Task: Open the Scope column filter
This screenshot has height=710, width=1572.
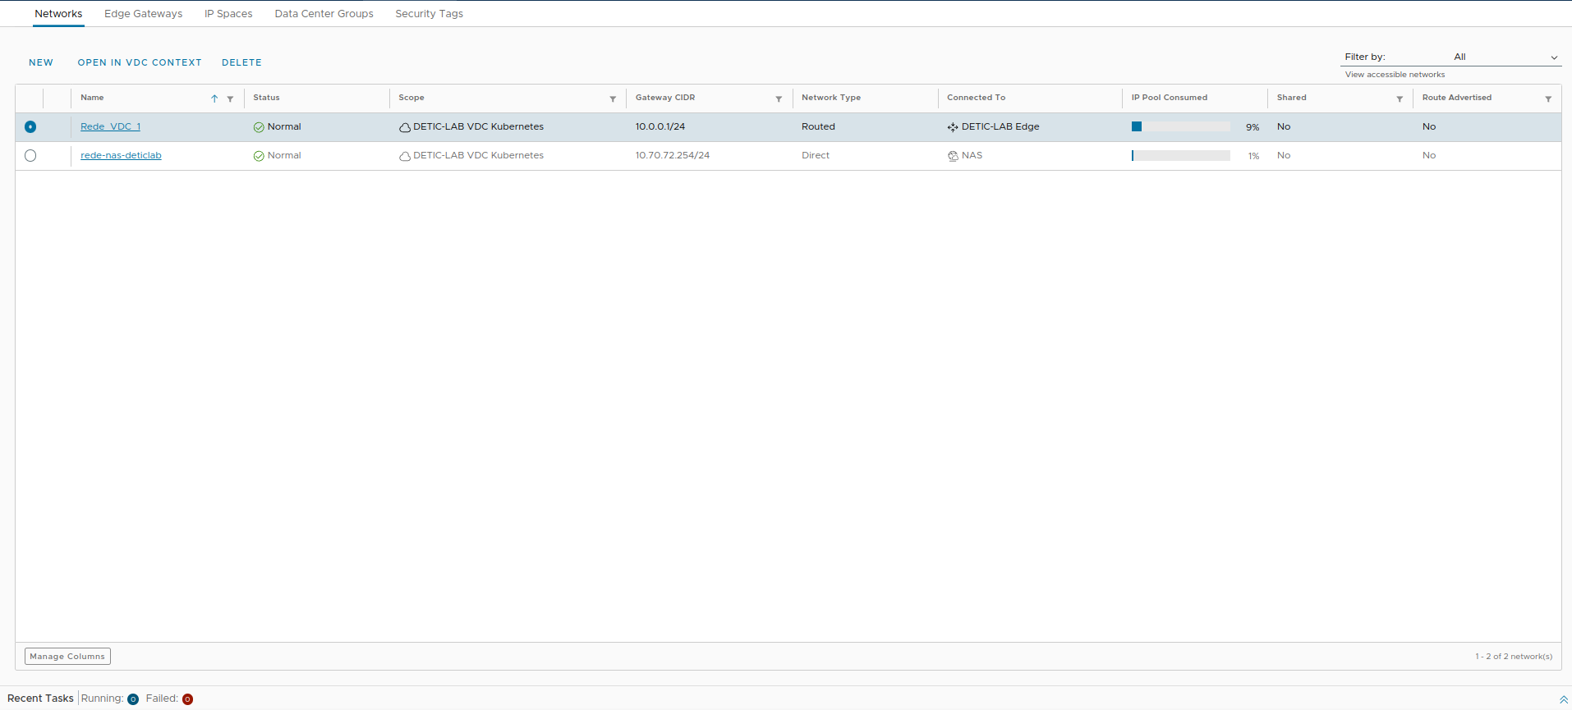Action: coord(613,99)
